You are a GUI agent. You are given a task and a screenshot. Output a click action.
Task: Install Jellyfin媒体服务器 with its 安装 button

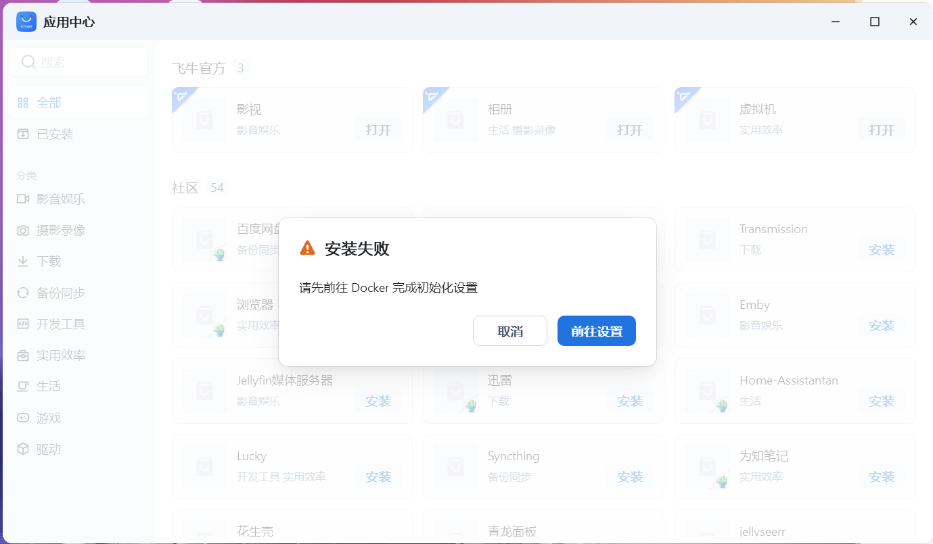(x=378, y=401)
